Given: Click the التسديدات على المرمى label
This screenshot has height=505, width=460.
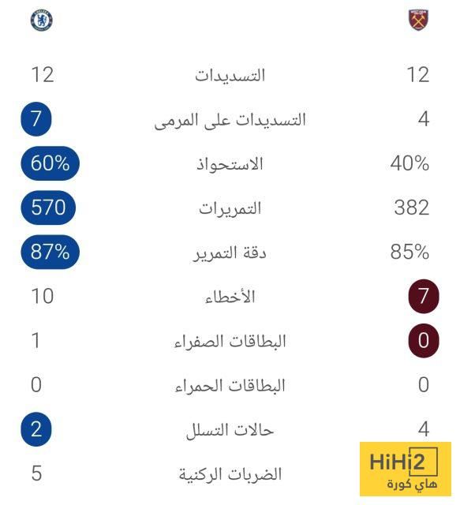Looking at the screenshot, I should [230, 120].
